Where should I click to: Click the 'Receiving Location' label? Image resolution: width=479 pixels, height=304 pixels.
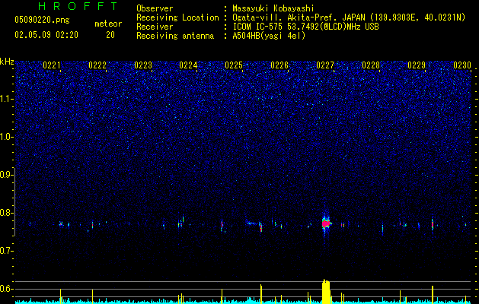tap(177, 17)
